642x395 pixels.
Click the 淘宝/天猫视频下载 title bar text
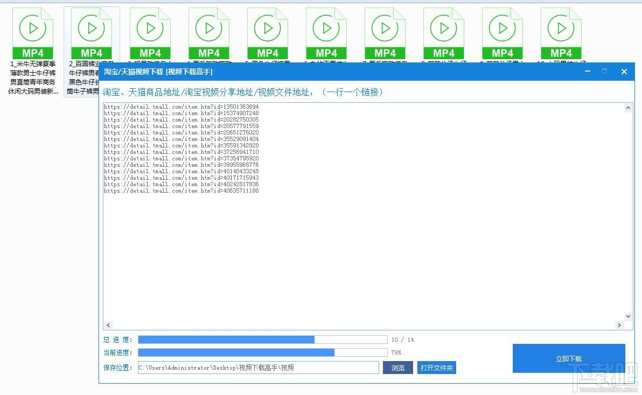(x=158, y=72)
